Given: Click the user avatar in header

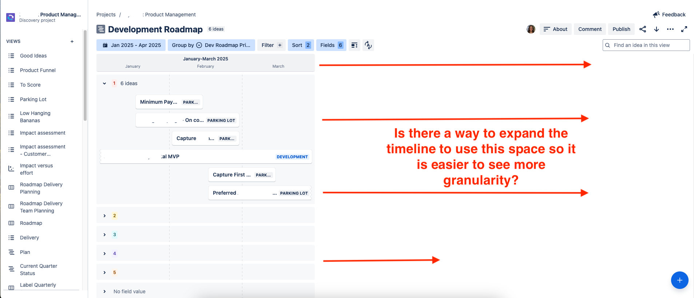Looking at the screenshot, I should coord(531,29).
